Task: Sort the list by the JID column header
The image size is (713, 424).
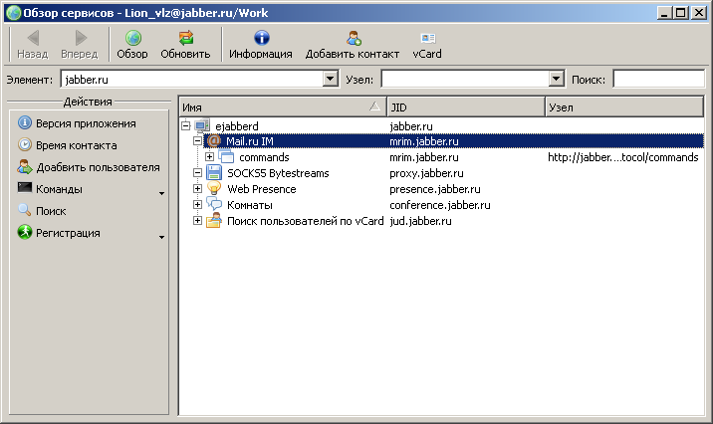Action: click(x=465, y=106)
